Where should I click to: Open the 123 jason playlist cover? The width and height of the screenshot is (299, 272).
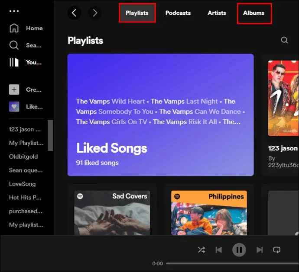(x=283, y=98)
